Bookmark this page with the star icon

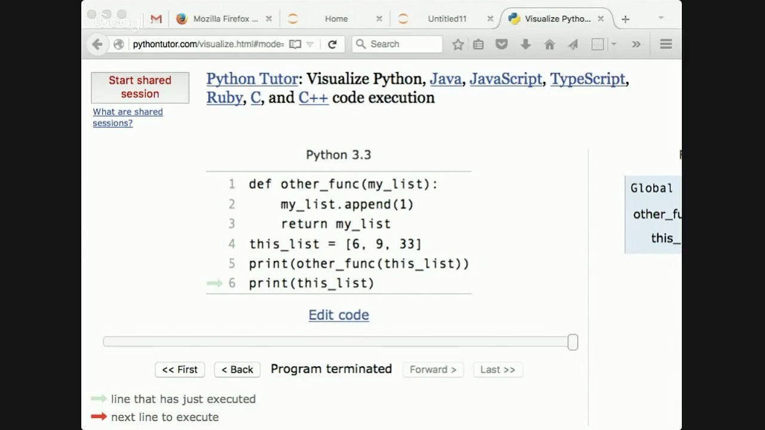coord(458,44)
